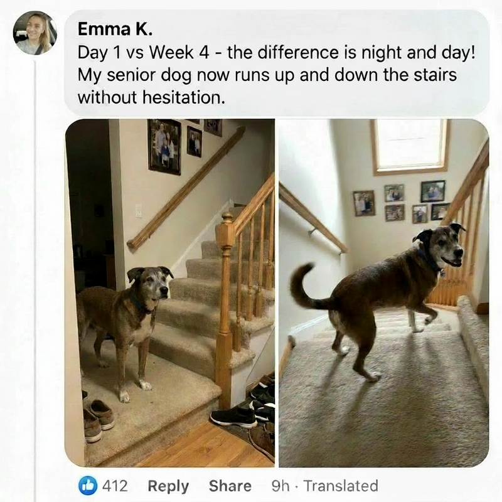Open the left Day 1 dog photo

pos(169,293)
